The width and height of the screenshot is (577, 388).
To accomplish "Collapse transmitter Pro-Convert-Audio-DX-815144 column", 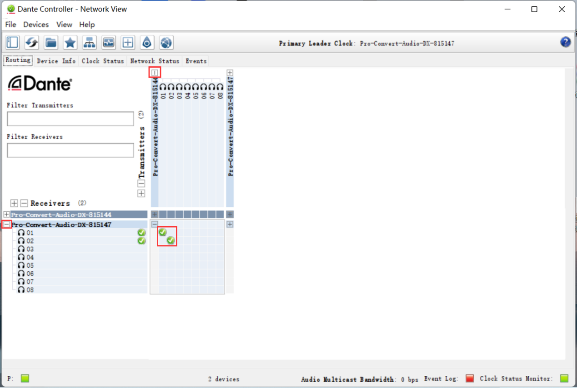I will coord(155,73).
